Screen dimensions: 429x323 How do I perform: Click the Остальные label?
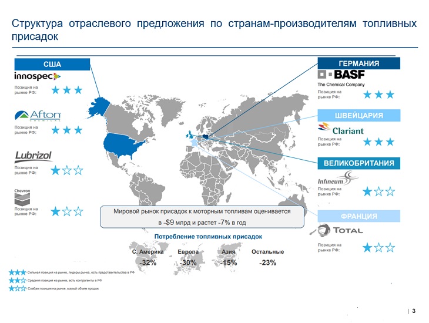coord(267,251)
